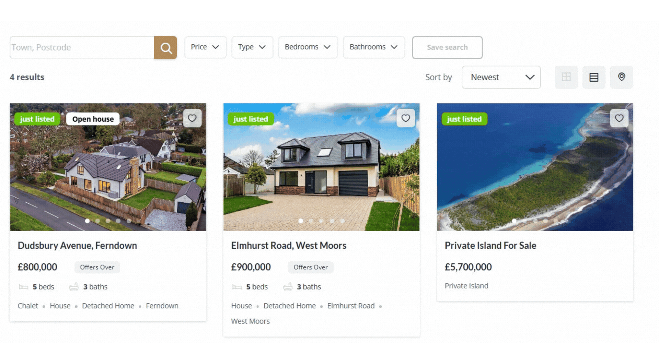Click the Open house badge
This screenshot has width=659, height=343.
93,119
